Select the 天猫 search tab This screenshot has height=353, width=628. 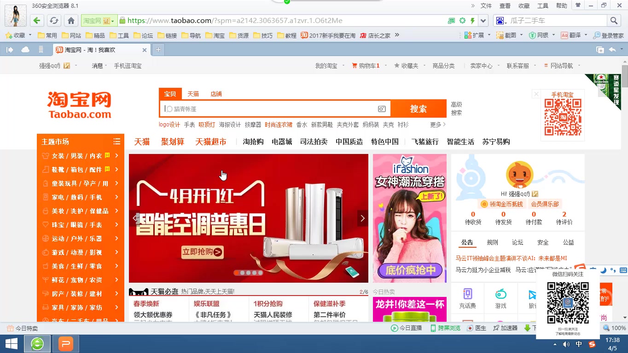click(x=193, y=94)
